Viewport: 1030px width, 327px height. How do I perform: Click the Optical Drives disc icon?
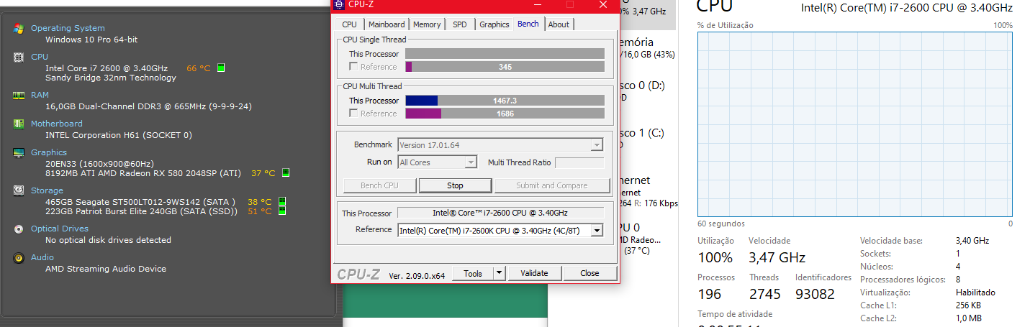(19, 229)
